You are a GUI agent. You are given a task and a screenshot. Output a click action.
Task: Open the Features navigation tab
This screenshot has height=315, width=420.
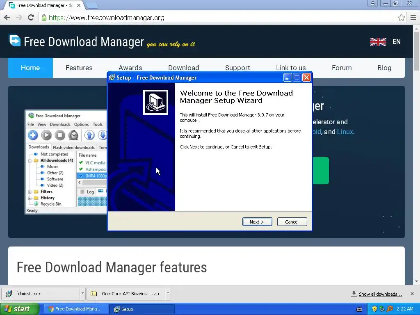tap(79, 68)
